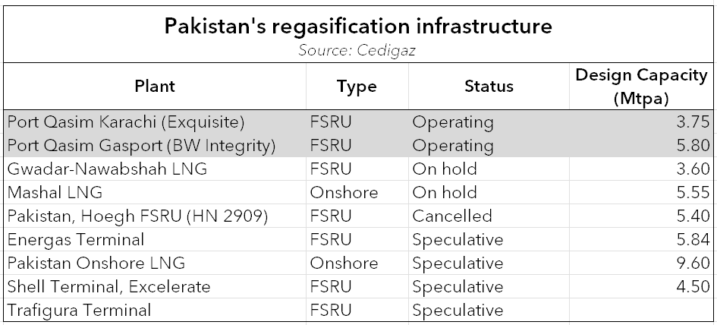This screenshot has height=325, width=717.
Task: Select the "Pakistan Onshore LNG" cell
Action: click(96, 263)
